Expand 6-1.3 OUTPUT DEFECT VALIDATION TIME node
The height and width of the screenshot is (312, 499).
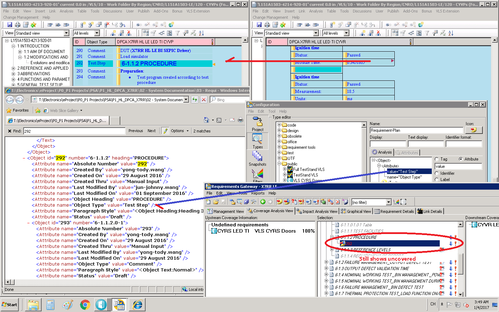coord(326,268)
